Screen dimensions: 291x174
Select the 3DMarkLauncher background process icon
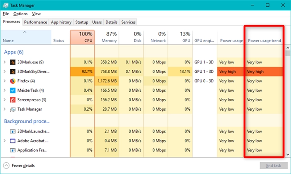pos(13,131)
